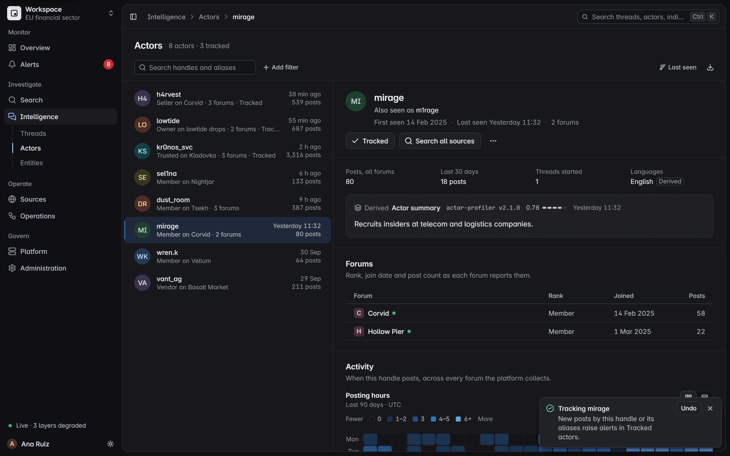Open Administration settings
730x456 pixels.
pyautogui.click(x=61, y=268)
